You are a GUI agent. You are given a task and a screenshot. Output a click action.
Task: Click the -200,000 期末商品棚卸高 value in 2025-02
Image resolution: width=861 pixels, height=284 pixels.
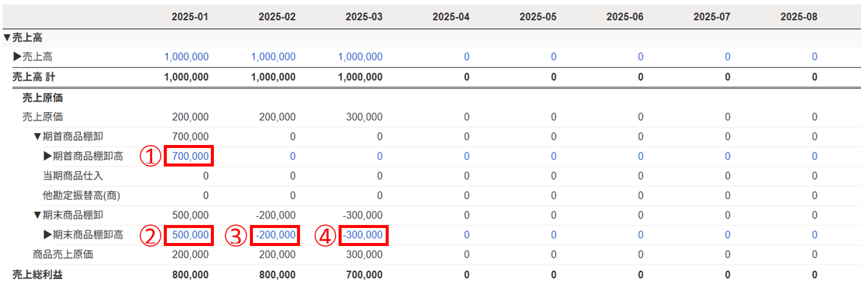click(x=275, y=234)
